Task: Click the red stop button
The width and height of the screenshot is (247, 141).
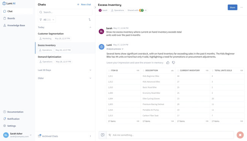Action: (240, 135)
